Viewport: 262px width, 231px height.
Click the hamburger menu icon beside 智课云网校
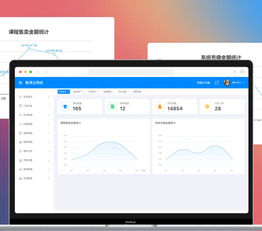pos(21,83)
